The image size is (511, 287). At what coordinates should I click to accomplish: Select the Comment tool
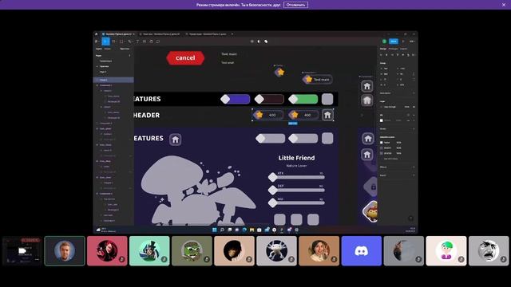158,41
